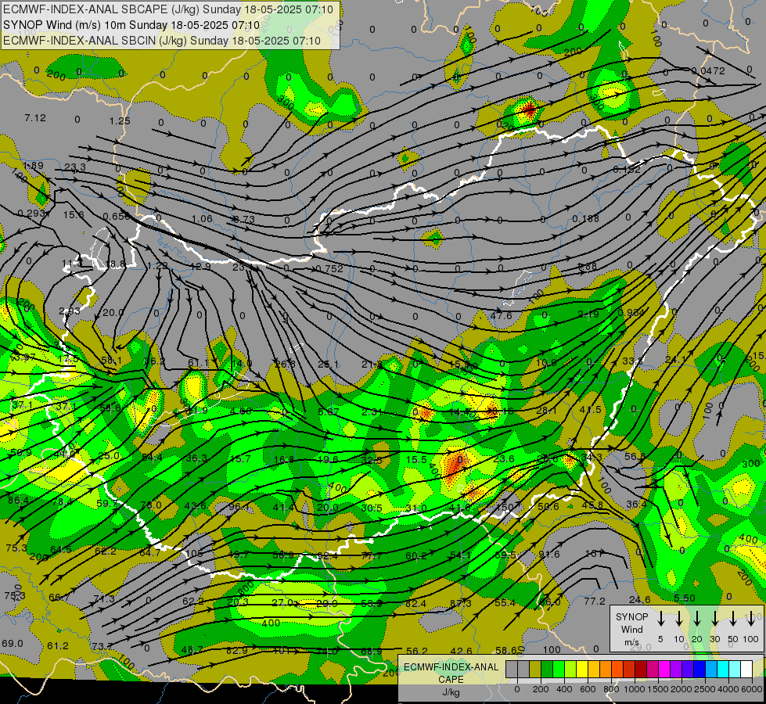766x704 pixels.
Task: Pick the white swatch ending the CAPE scale
Action: pyautogui.click(x=746, y=670)
